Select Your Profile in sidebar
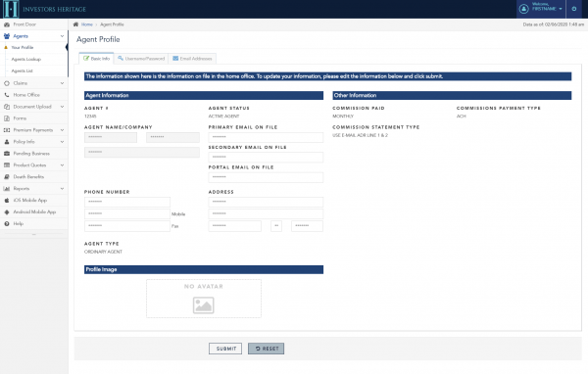Viewport: 588px width, 374px height. tap(23, 48)
